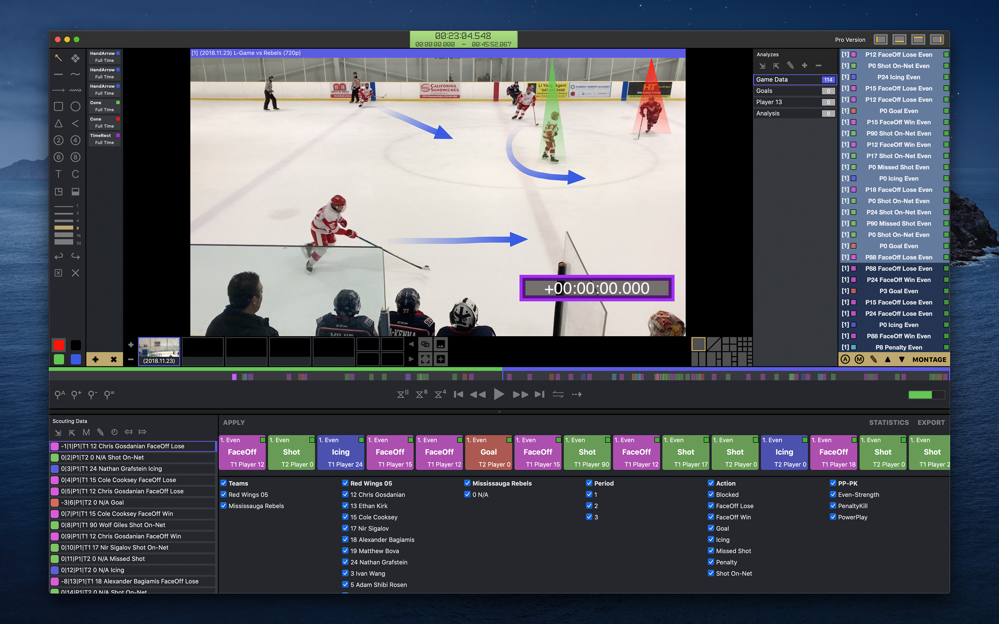Pick the text T tool
The height and width of the screenshot is (624, 999).
(59, 174)
